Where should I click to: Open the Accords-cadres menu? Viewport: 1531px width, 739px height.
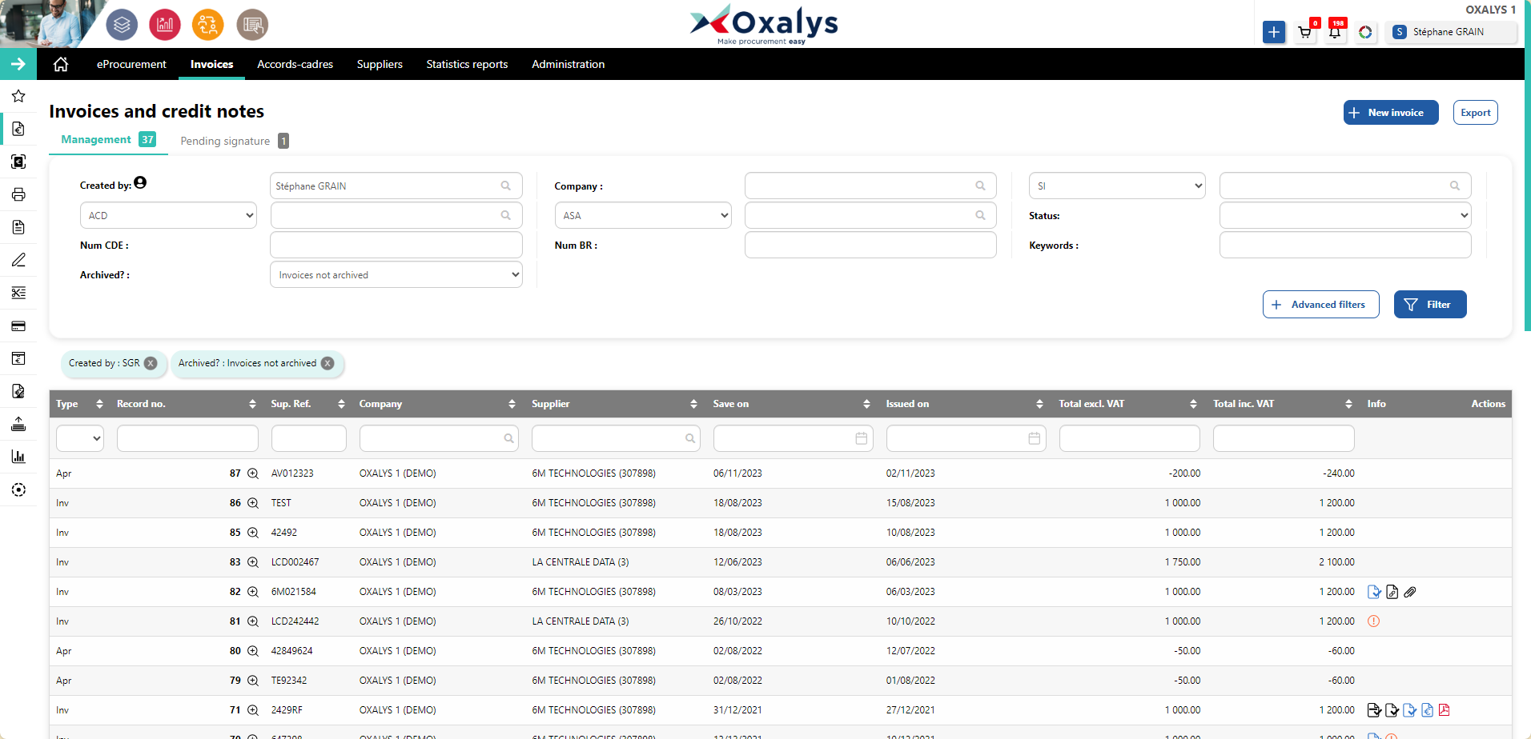[x=295, y=64]
